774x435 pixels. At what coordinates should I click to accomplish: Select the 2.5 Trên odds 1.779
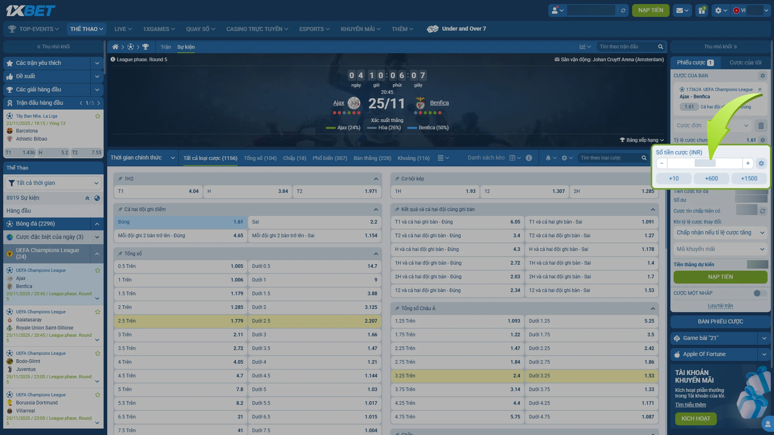pyautogui.click(x=180, y=321)
